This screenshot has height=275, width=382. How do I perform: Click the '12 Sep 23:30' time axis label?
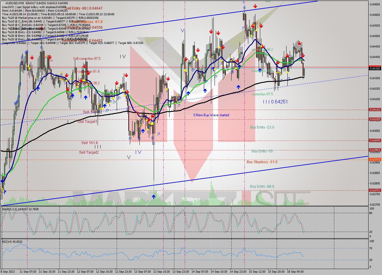[x=124, y=272]
